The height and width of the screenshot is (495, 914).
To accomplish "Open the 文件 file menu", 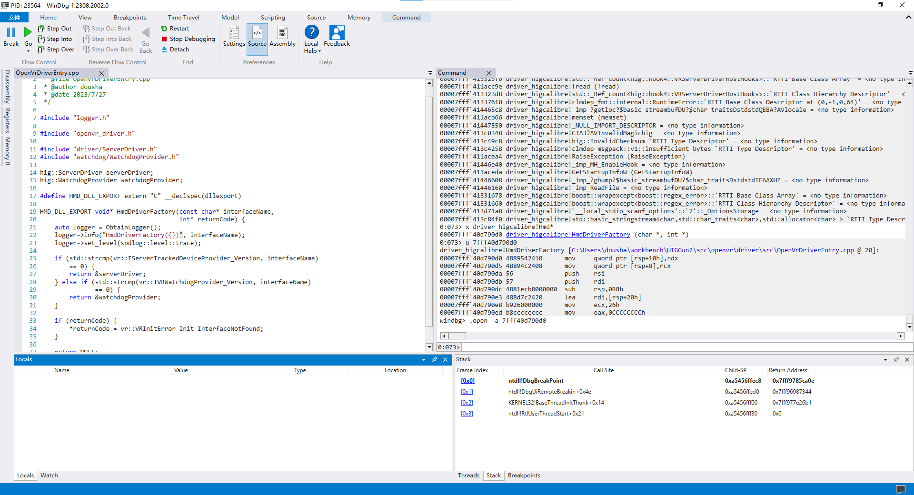I will (14, 18).
